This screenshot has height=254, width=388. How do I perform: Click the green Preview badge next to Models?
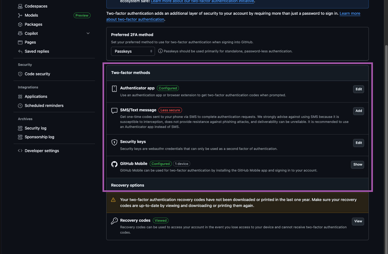click(82, 15)
